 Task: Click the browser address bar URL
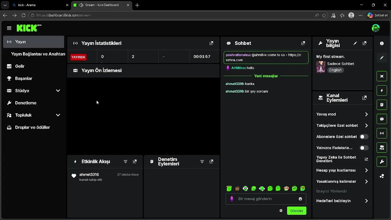(64, 15)
